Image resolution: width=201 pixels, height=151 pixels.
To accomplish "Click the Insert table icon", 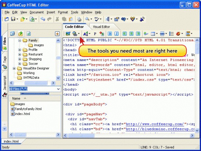I will click(x=153, y=34).
